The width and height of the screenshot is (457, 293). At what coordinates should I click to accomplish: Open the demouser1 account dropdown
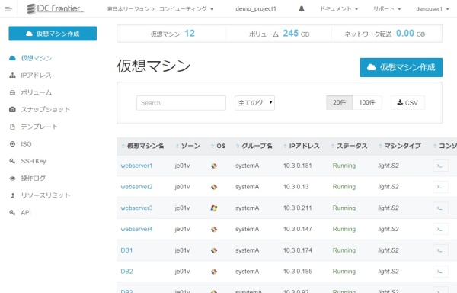pos(432,9)
